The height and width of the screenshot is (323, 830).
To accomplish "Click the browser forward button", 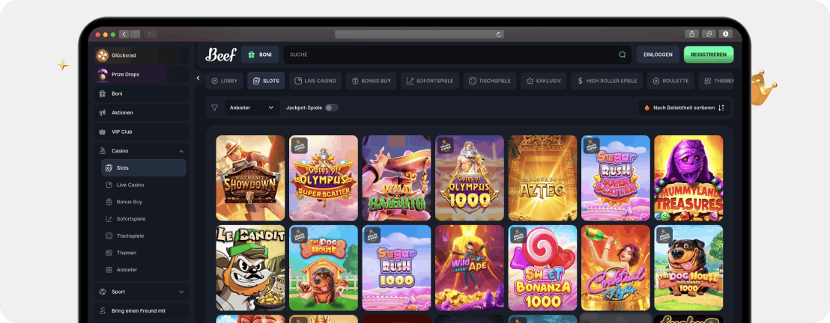I will coord(135,34).
